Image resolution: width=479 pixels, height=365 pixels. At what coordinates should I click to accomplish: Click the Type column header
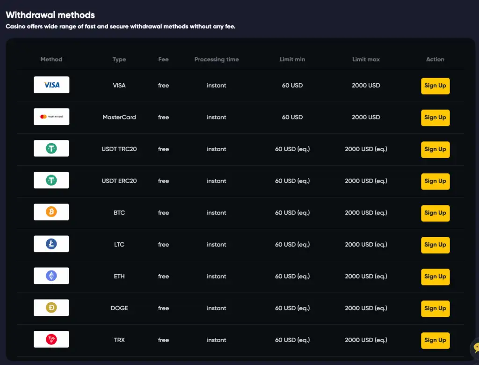pyautogui.click(x=119, y=59)
